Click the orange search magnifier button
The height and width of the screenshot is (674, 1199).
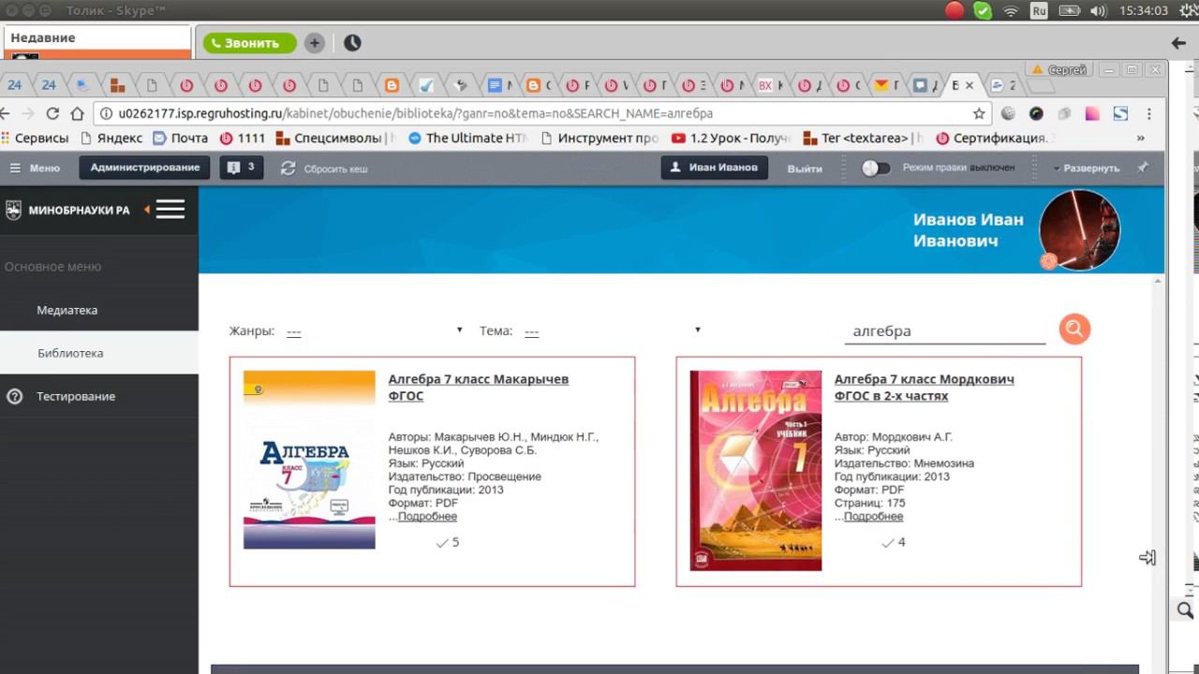point(1074,329)
